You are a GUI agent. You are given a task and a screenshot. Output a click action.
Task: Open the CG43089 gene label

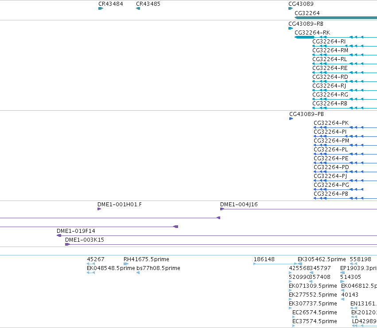[x=301, y=4]
